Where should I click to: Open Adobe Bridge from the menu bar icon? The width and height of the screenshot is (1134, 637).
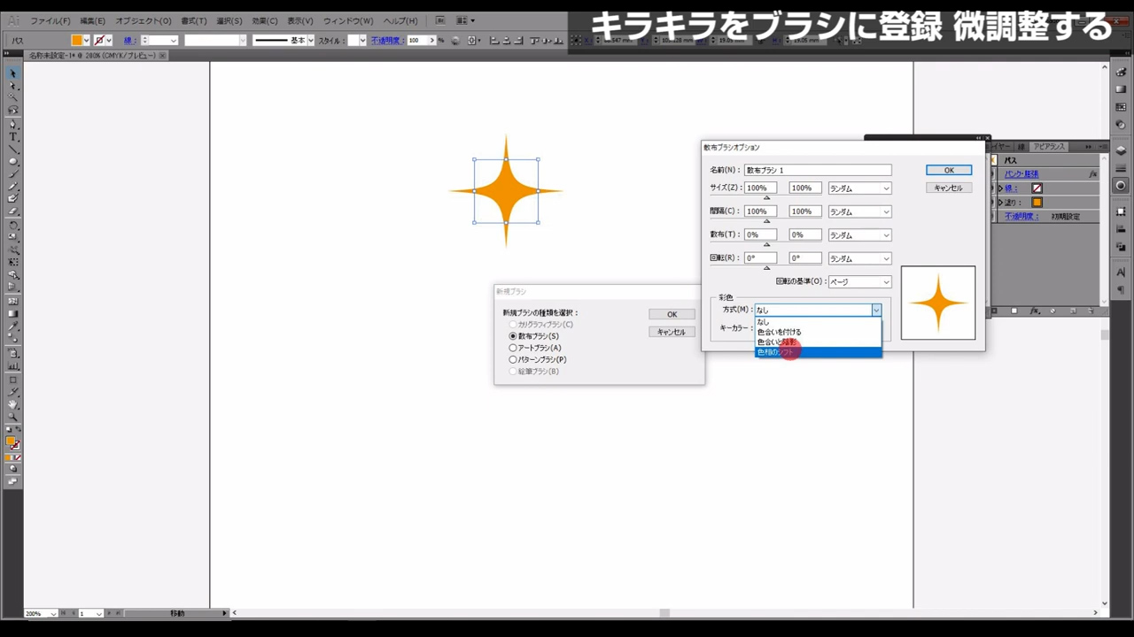point(440,20)
